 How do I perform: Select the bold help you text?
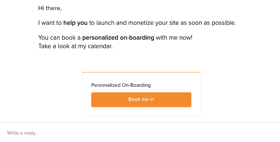[x=75, y=23]
